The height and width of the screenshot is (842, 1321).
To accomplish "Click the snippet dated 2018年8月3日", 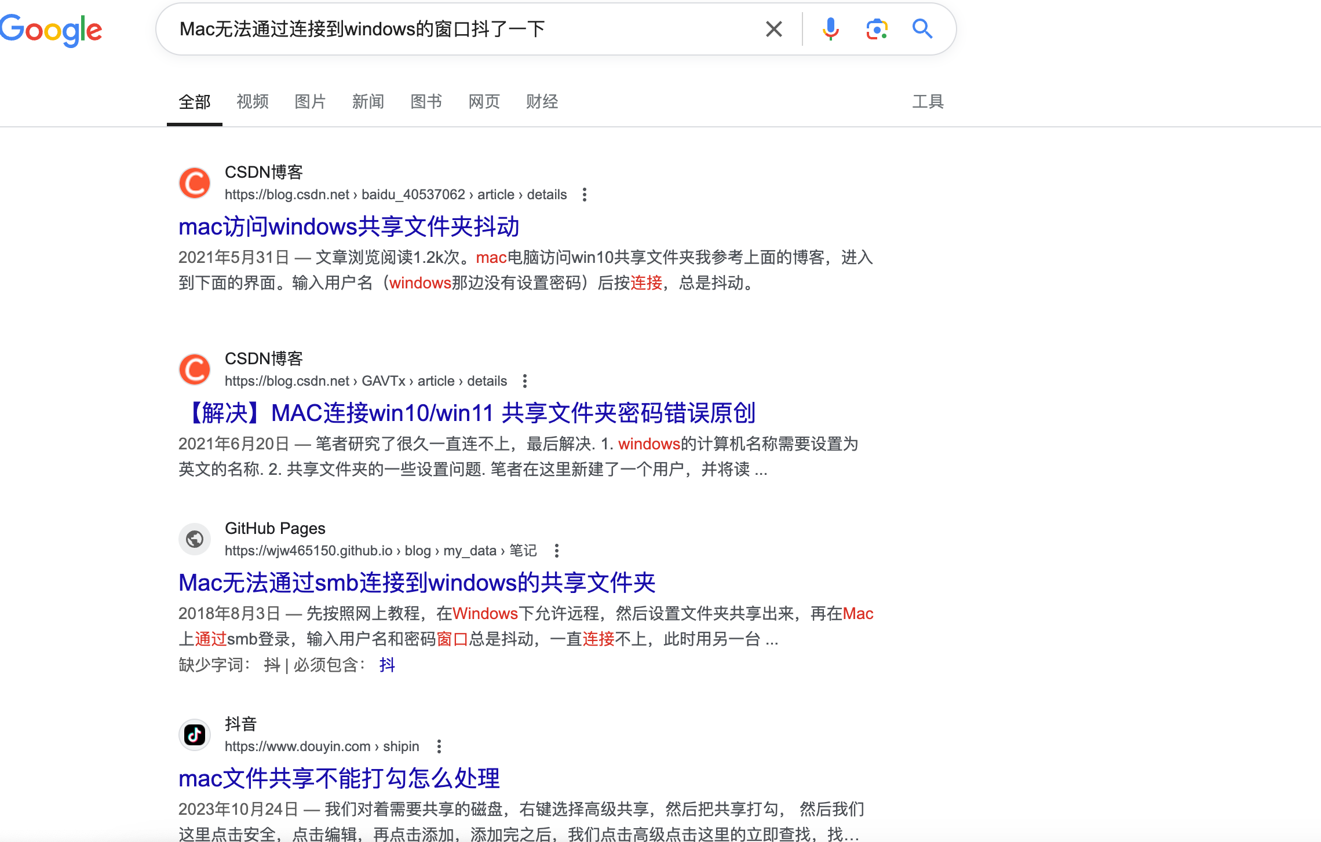I will (526, 626).
